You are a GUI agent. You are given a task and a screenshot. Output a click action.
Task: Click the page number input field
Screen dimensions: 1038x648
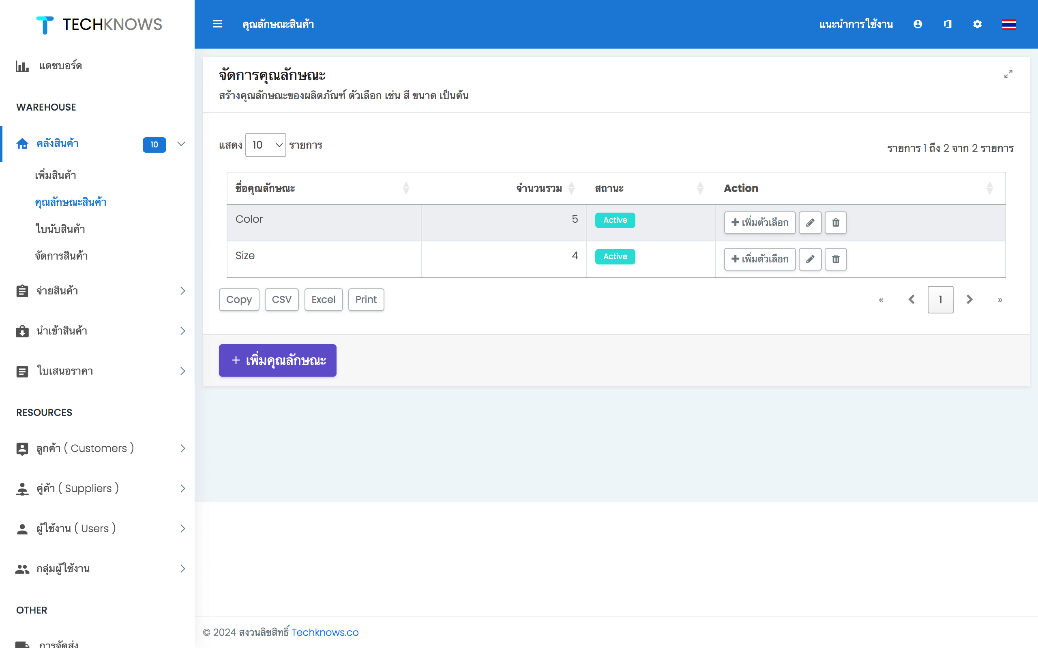pyautogui.click(x=941, y=299)
